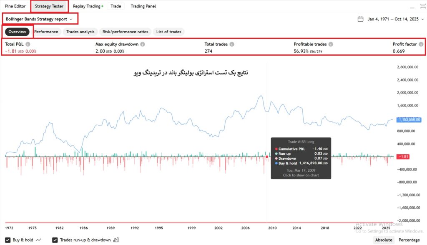Click the Profitable trades info icon
This screenshot has height=245, width=427.
330,44
